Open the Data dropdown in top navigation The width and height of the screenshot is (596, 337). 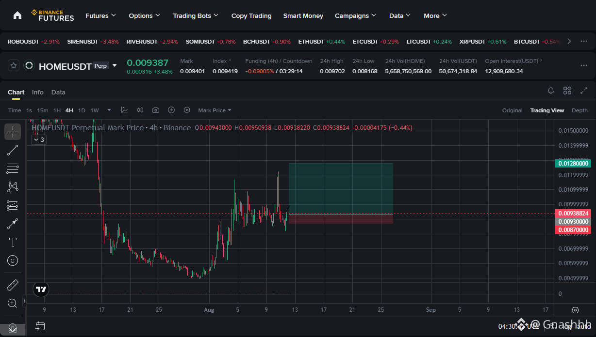(400, 15)
